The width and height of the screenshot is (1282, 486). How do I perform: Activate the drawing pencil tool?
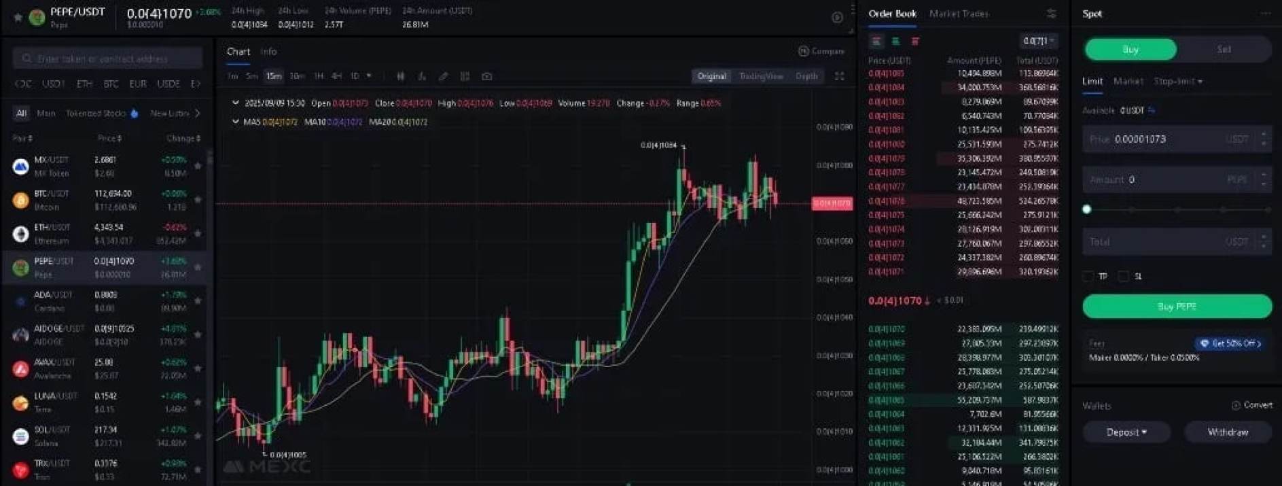tap(443, 76)
